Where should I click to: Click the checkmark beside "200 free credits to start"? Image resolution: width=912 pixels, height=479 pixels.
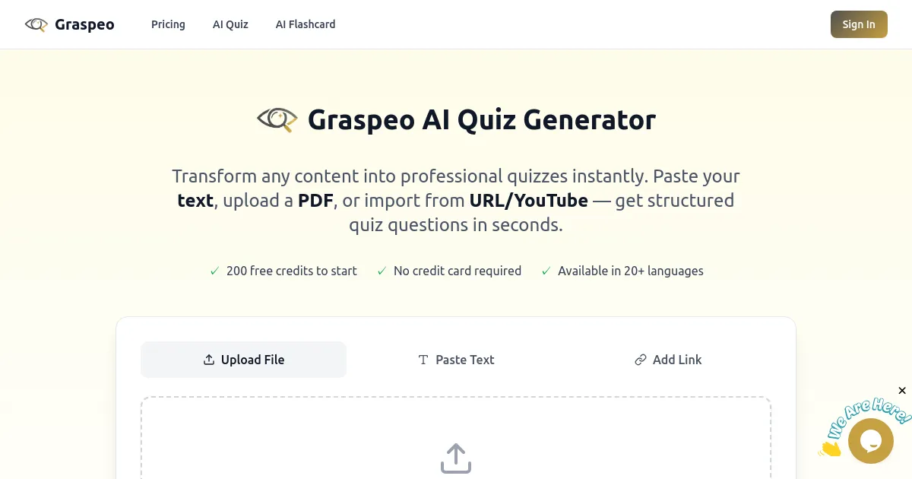point(214,271)
